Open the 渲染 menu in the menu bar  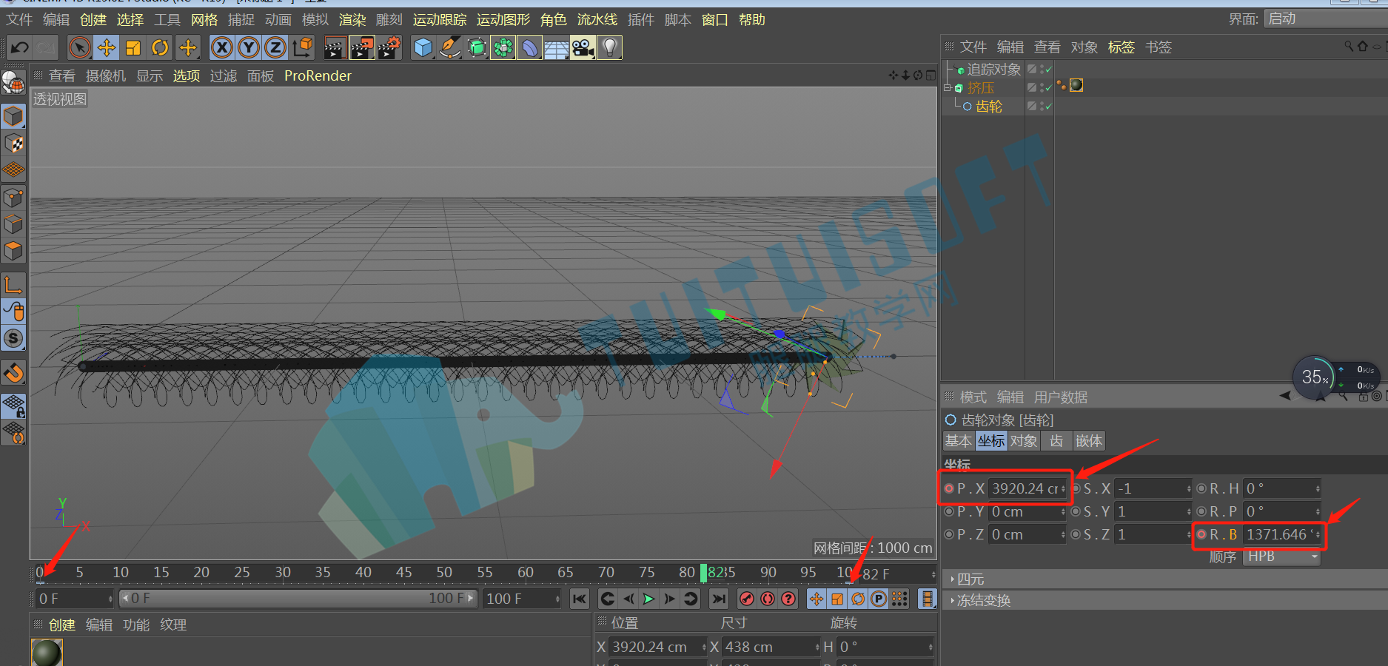pyautogui.click(x=352, y=20)
